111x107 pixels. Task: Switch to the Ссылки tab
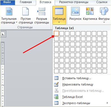point(102,2)
